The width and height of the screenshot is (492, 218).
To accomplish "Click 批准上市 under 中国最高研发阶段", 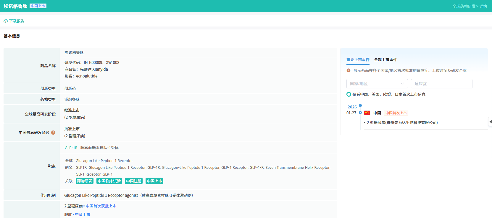I will point(72,129).
